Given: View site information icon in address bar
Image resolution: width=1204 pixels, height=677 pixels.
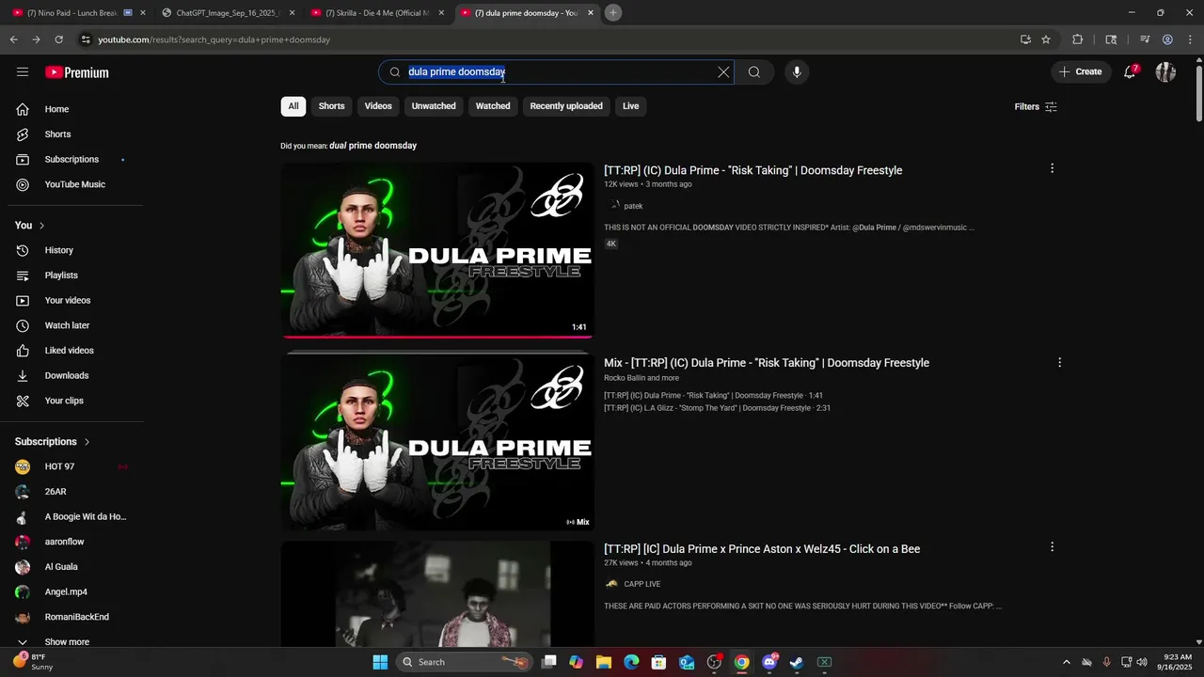Looking at the screenshot, I should click(x=86, y=39).
